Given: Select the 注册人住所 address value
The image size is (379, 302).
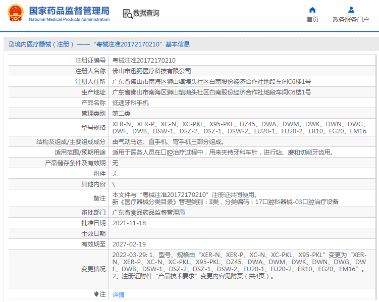Looking at the screenshot, I should click(211, 82).
